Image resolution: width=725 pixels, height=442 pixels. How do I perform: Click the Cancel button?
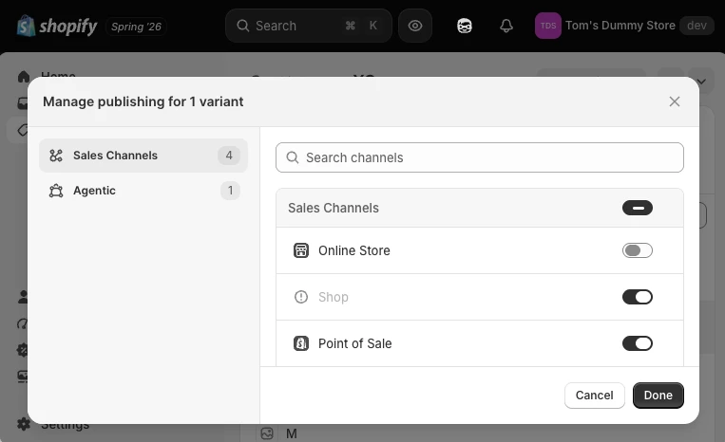click(x=594, y=396)
